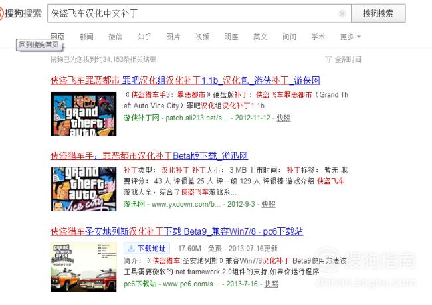The width and height of the screenshot is (432, 305).
Task: Click the 搜狗搜索 search button
Action: pos(378,13)
